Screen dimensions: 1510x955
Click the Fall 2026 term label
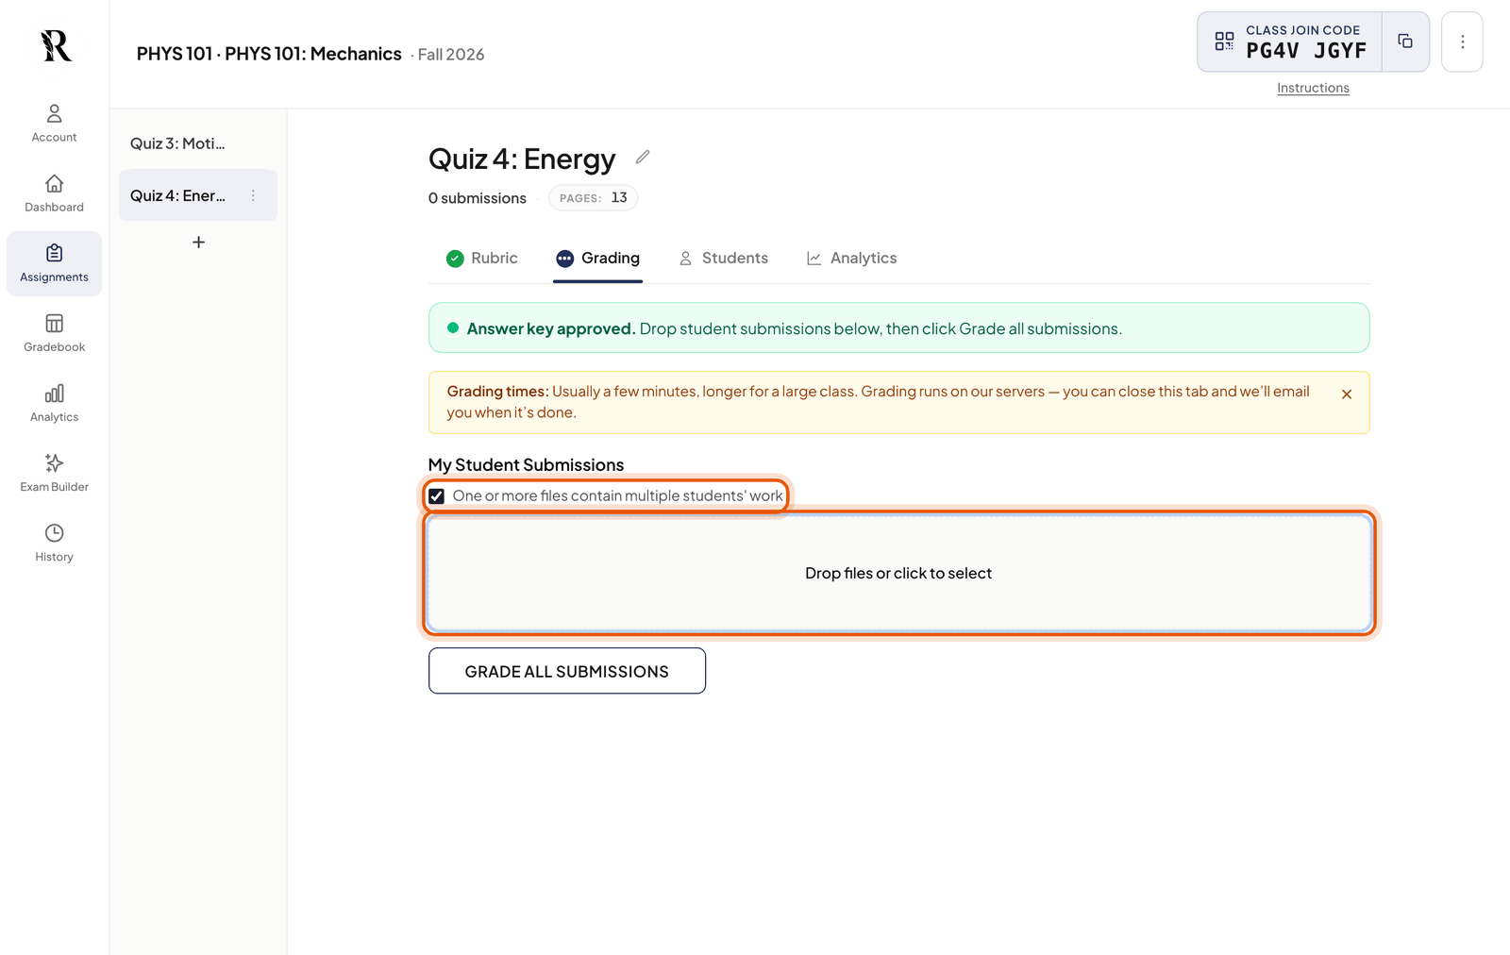point(451,55)
